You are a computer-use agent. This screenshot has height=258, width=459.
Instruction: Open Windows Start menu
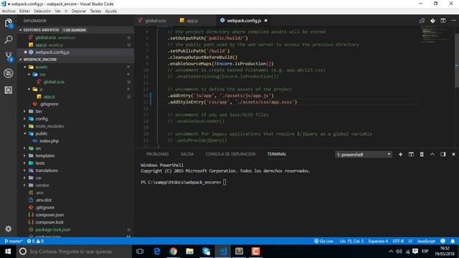tap(8, 252)
